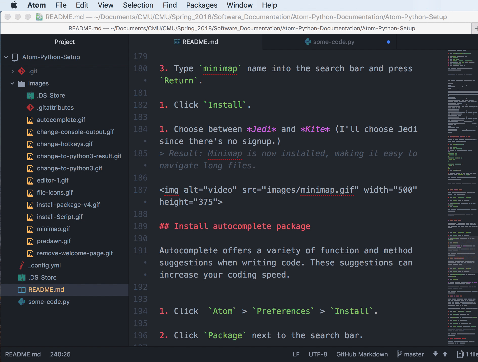Select .gitattributes in images folder

tap(55, 108)
